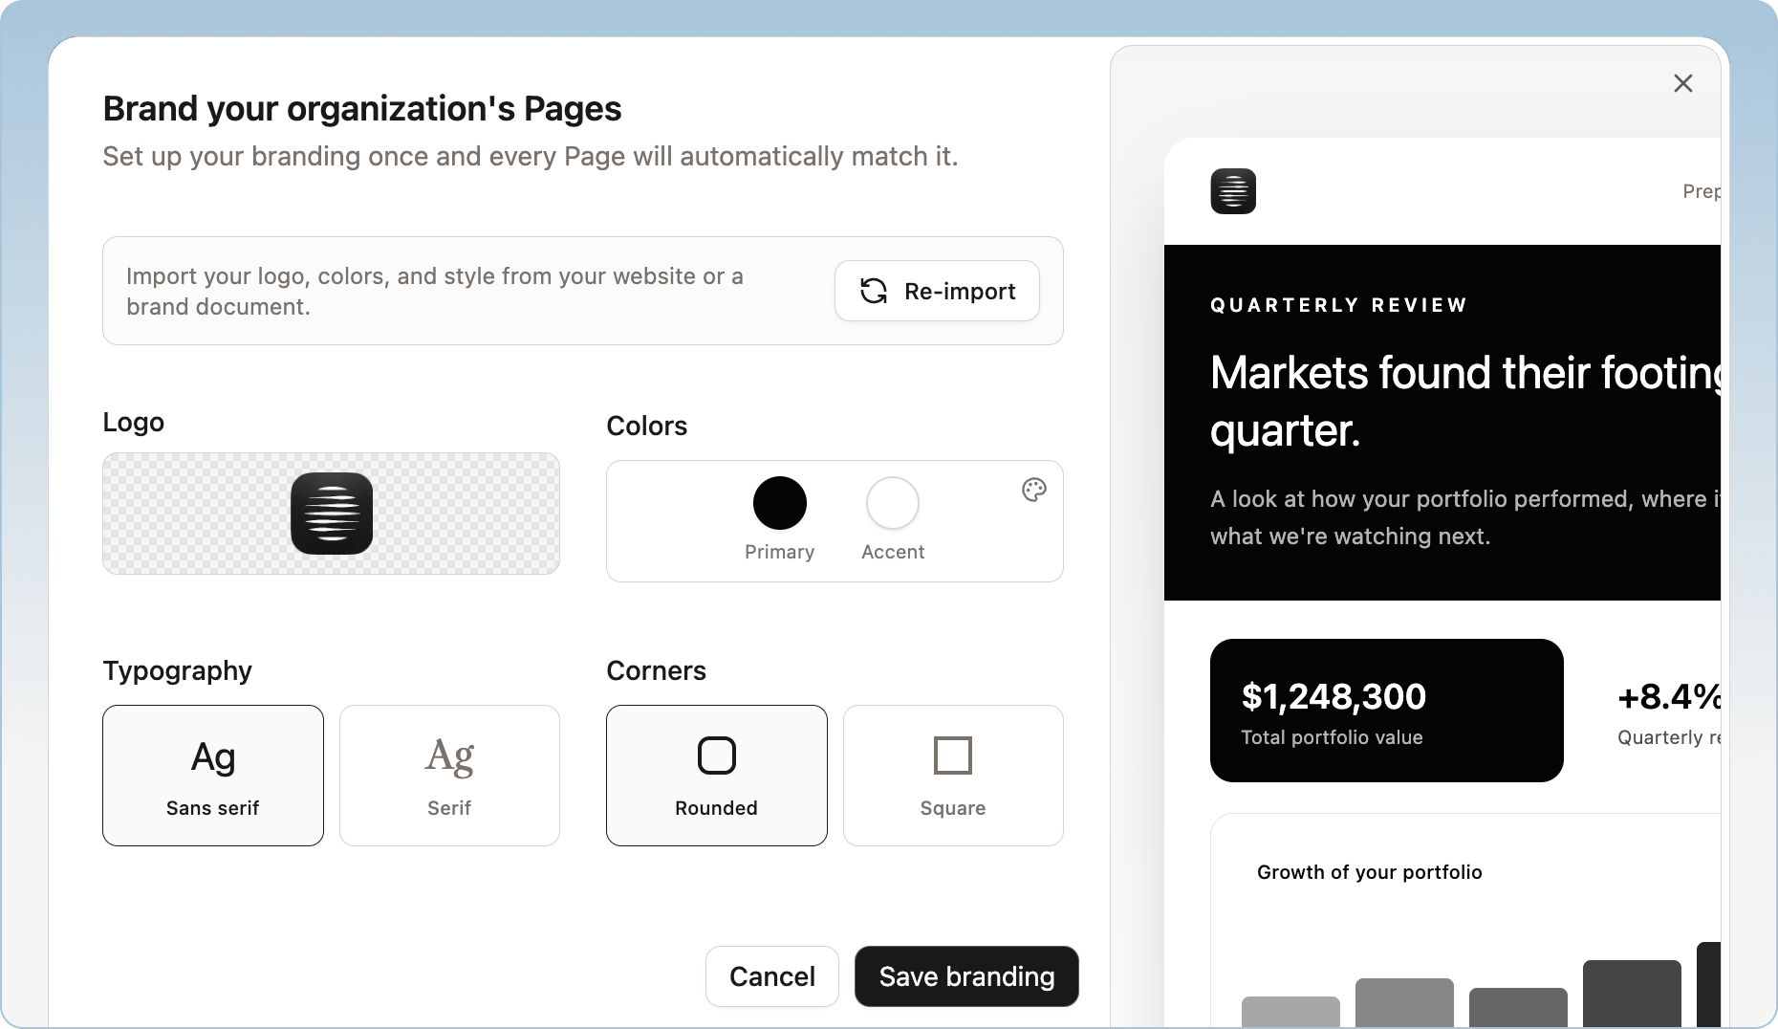1778x1029 pixels.
Task: Click the import description text
Action: (435, 291)
